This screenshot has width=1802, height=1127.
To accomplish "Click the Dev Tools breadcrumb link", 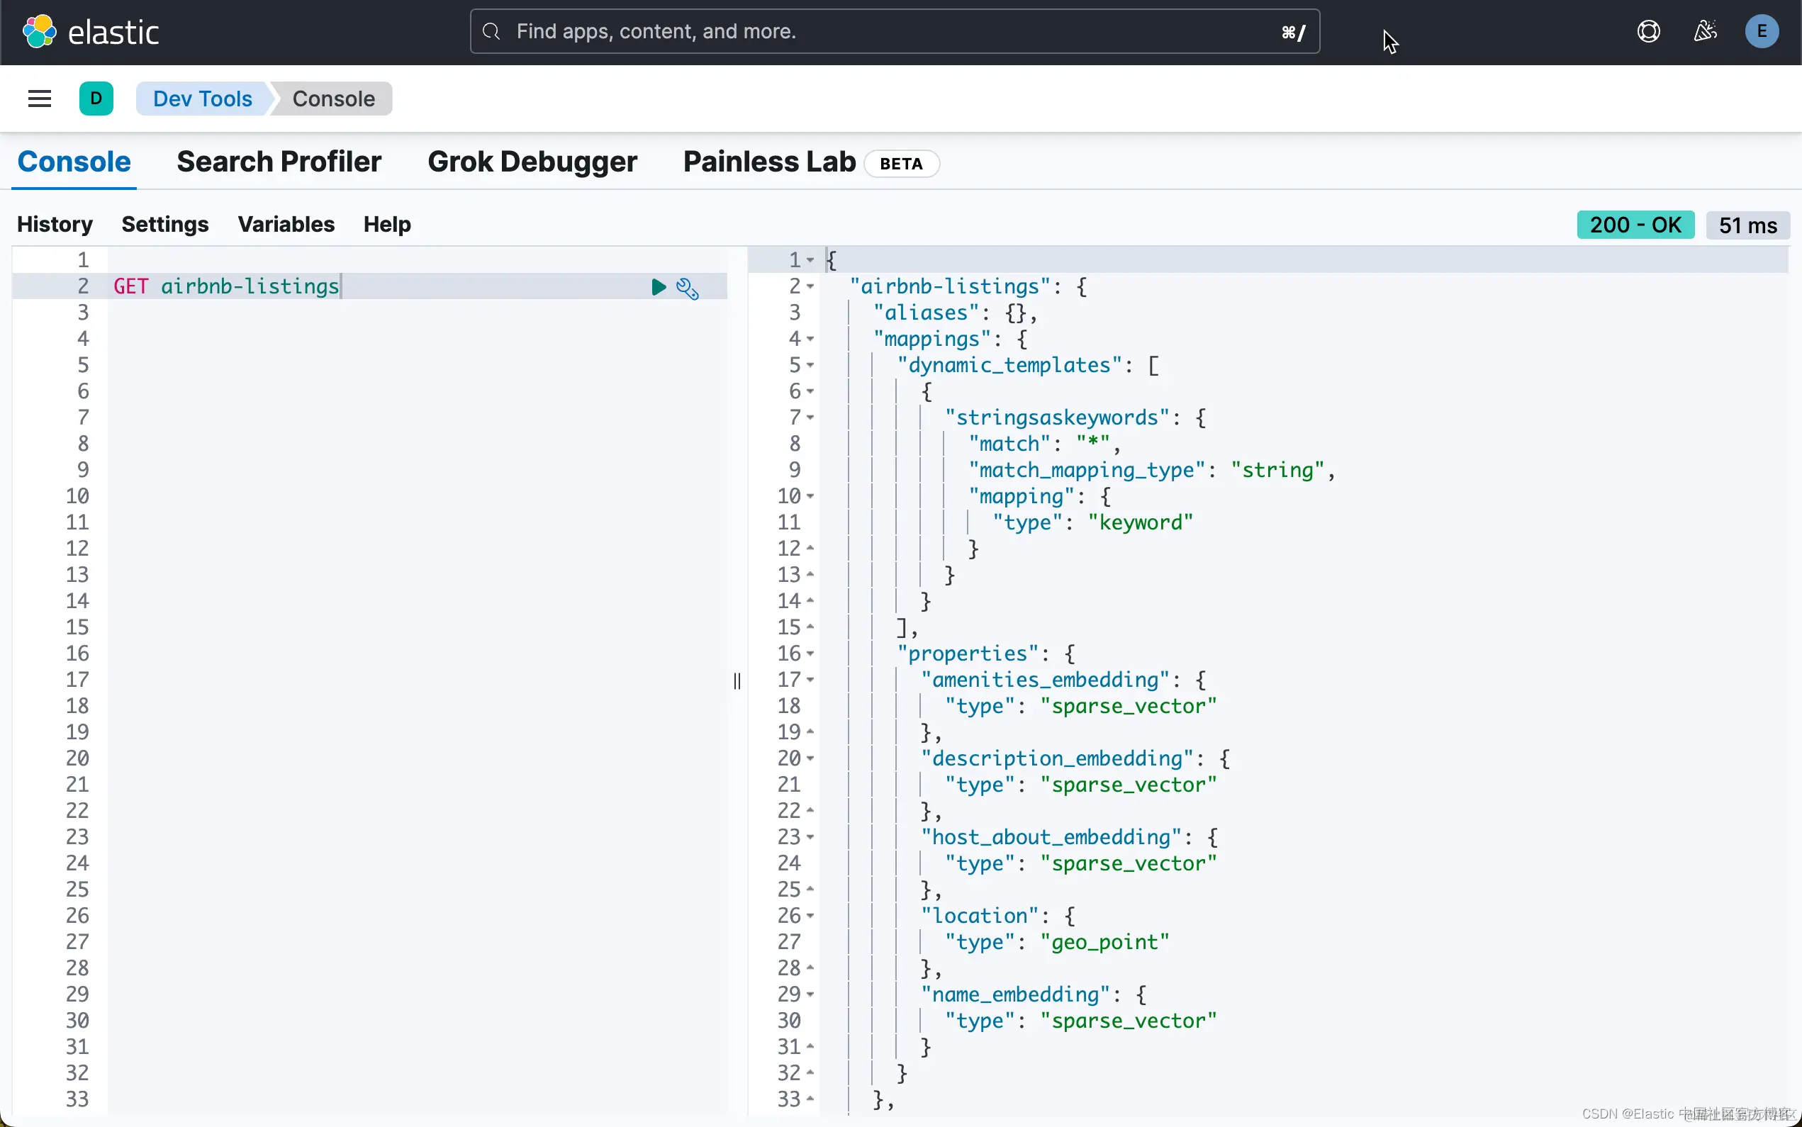I will point(202,99).
